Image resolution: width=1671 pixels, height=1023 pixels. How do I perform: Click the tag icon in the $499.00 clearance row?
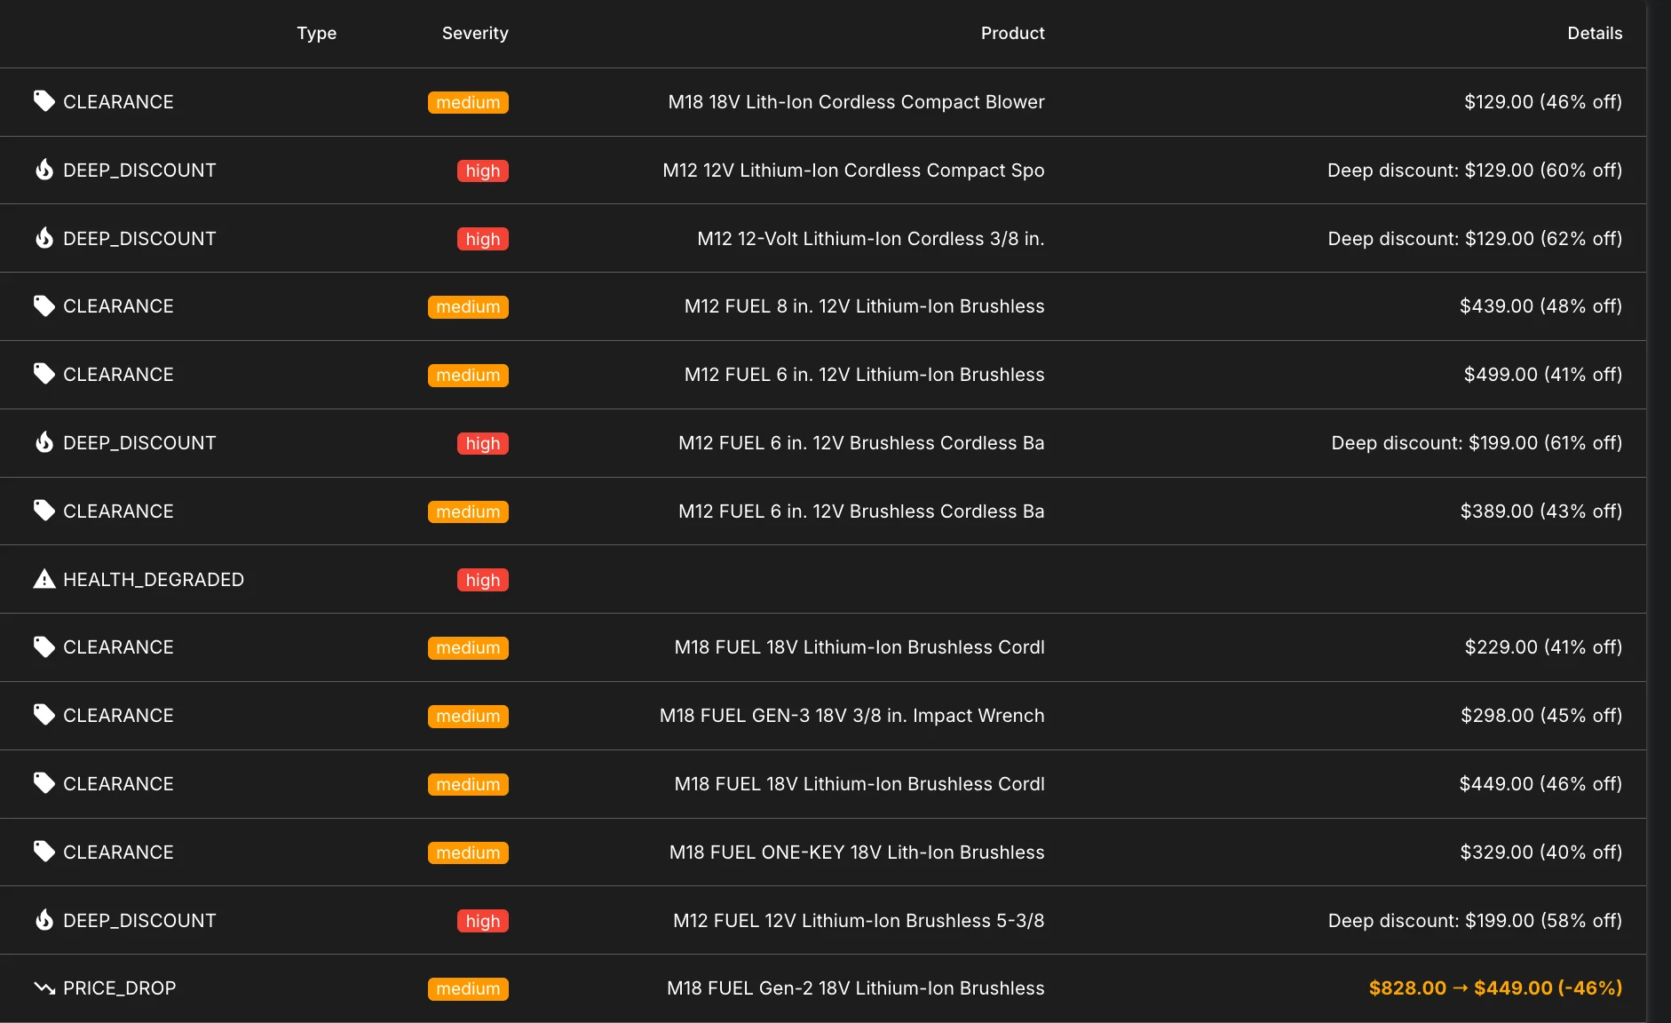tap(44, 374)
